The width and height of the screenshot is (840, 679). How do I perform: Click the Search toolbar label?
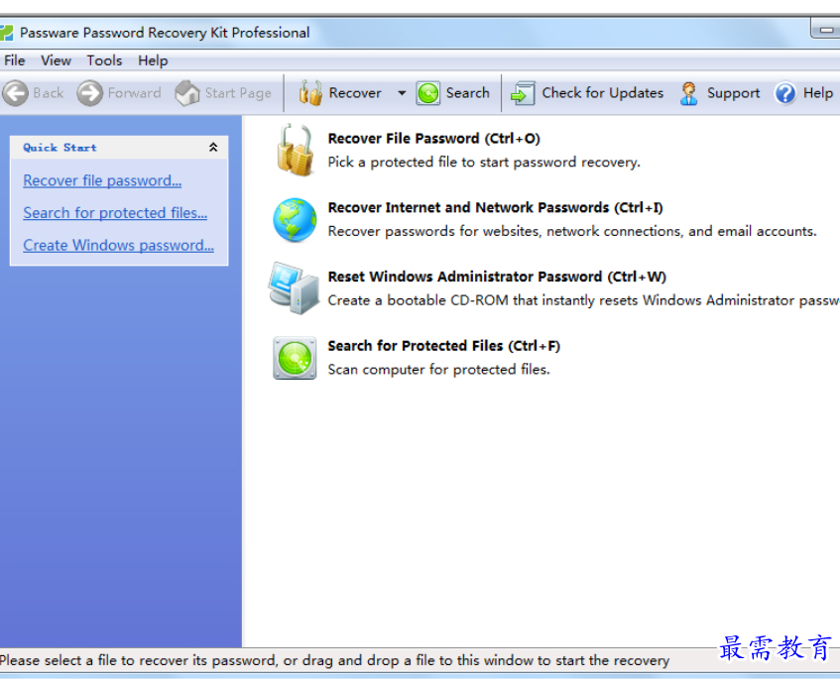[x=468, y=93]
